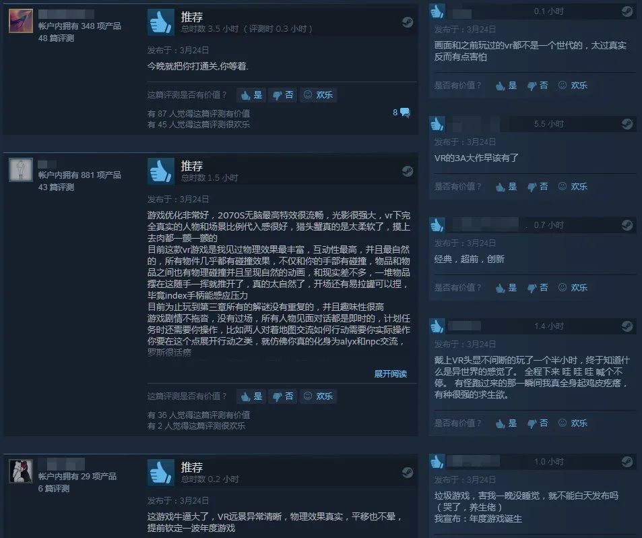Mark the 戴上VR头显 review as 欢乐

(573, 423)
